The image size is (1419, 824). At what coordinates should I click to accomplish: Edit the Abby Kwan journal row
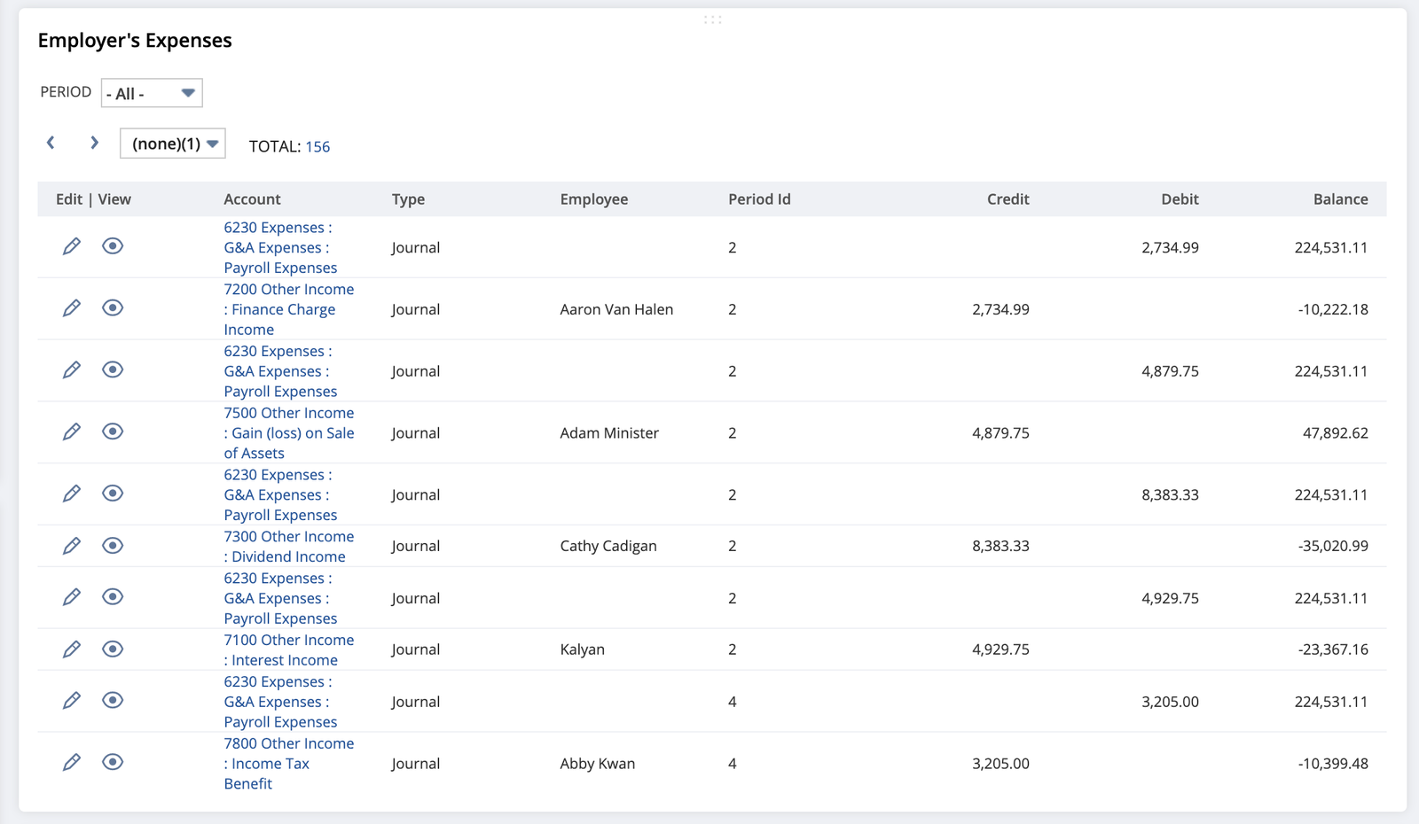coord(72,762)
